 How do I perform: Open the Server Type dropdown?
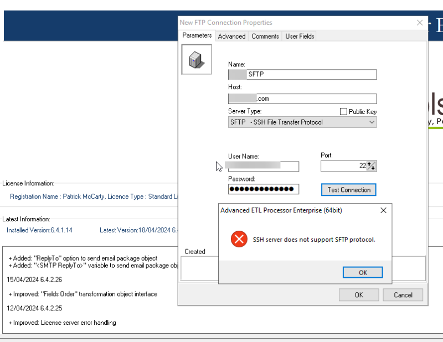(302, 122)
